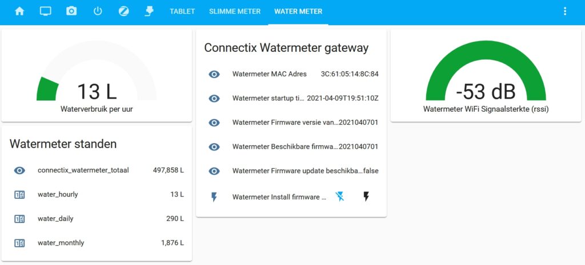Click the WiFi Signaalsterkte rssi gauge
Screen dimensions: 585x265
(x=486, y=76)
